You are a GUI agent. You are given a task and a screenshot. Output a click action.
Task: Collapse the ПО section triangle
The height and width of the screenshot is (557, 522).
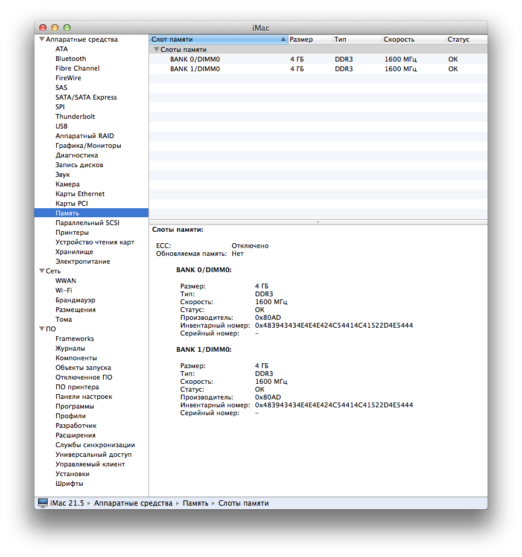42,328
